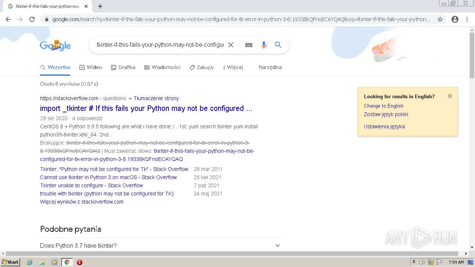The height and width of the screenshot is (267, 475).
Task: Open the on-screen keyboard icon
Action: [249, 45]
